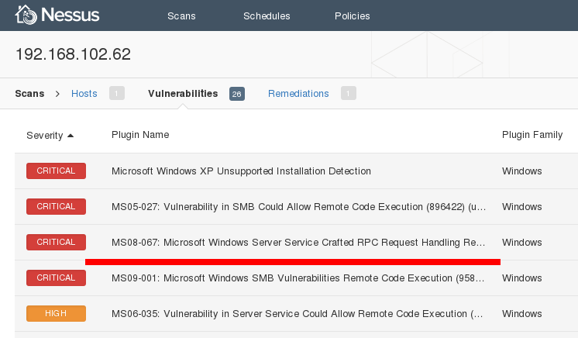The width and height of the screenshot is (578, 338).
Task: Sort by Plugin Family column
Action: pyautogui.click(x=532, y=135)
